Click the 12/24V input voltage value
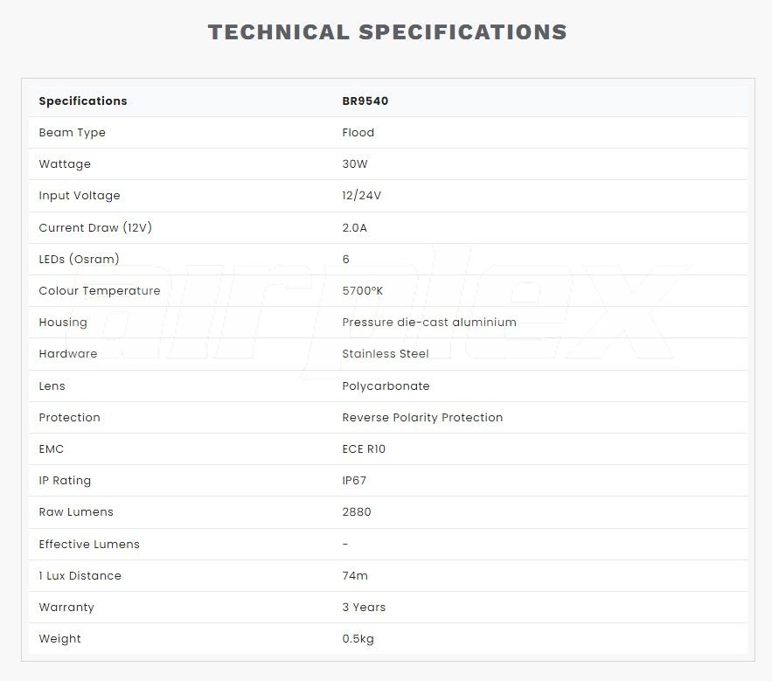This screenshot has width=772, height=681. point(361,196)
